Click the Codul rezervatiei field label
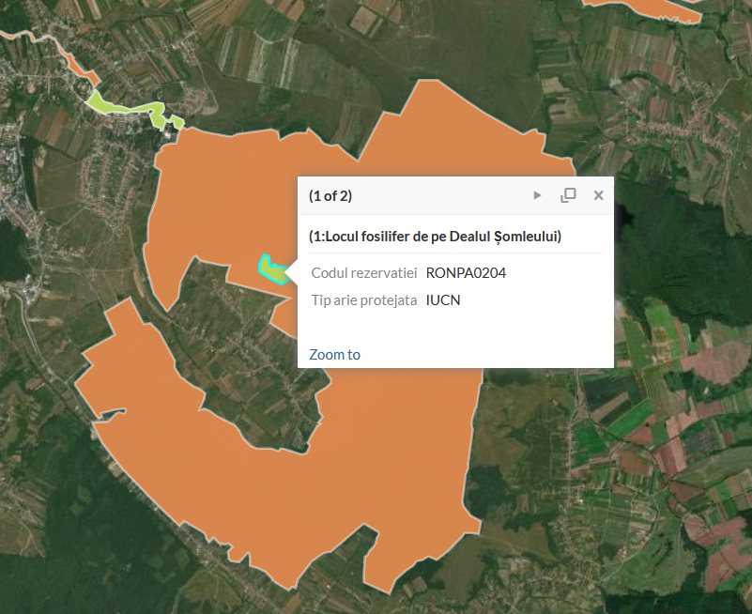Screen dimensions: 752x614 point(364,273)
